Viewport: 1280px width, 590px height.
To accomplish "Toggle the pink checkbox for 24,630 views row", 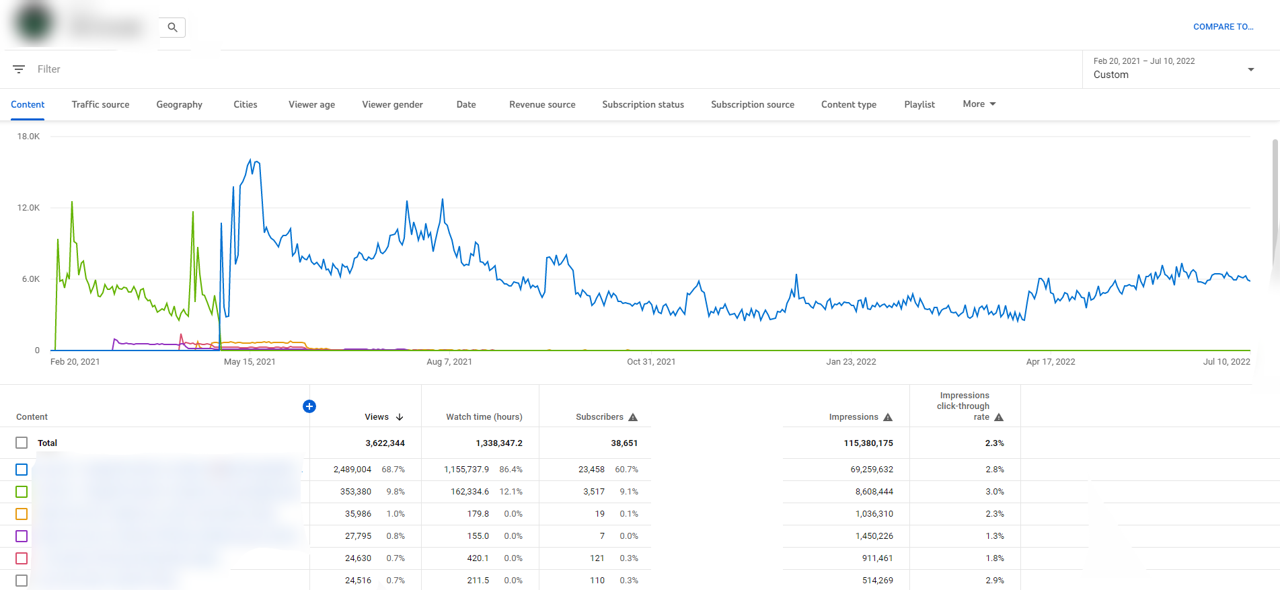I will [x=22, y=558].
